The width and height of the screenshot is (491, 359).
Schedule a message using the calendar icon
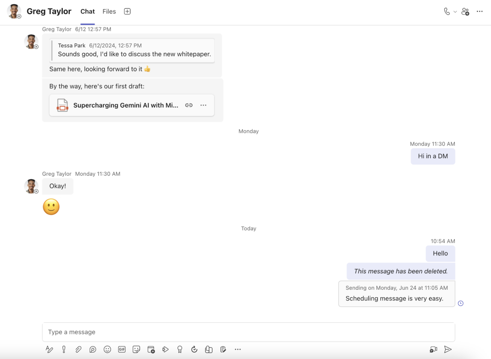[151, 349]
